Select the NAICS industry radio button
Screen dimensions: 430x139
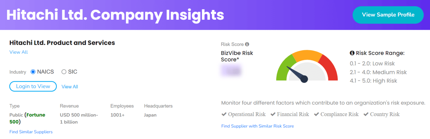tap(33, 72)
